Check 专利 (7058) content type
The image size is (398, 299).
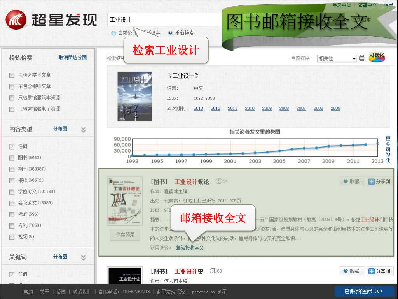pyautogui.click(x=12, y=225)
